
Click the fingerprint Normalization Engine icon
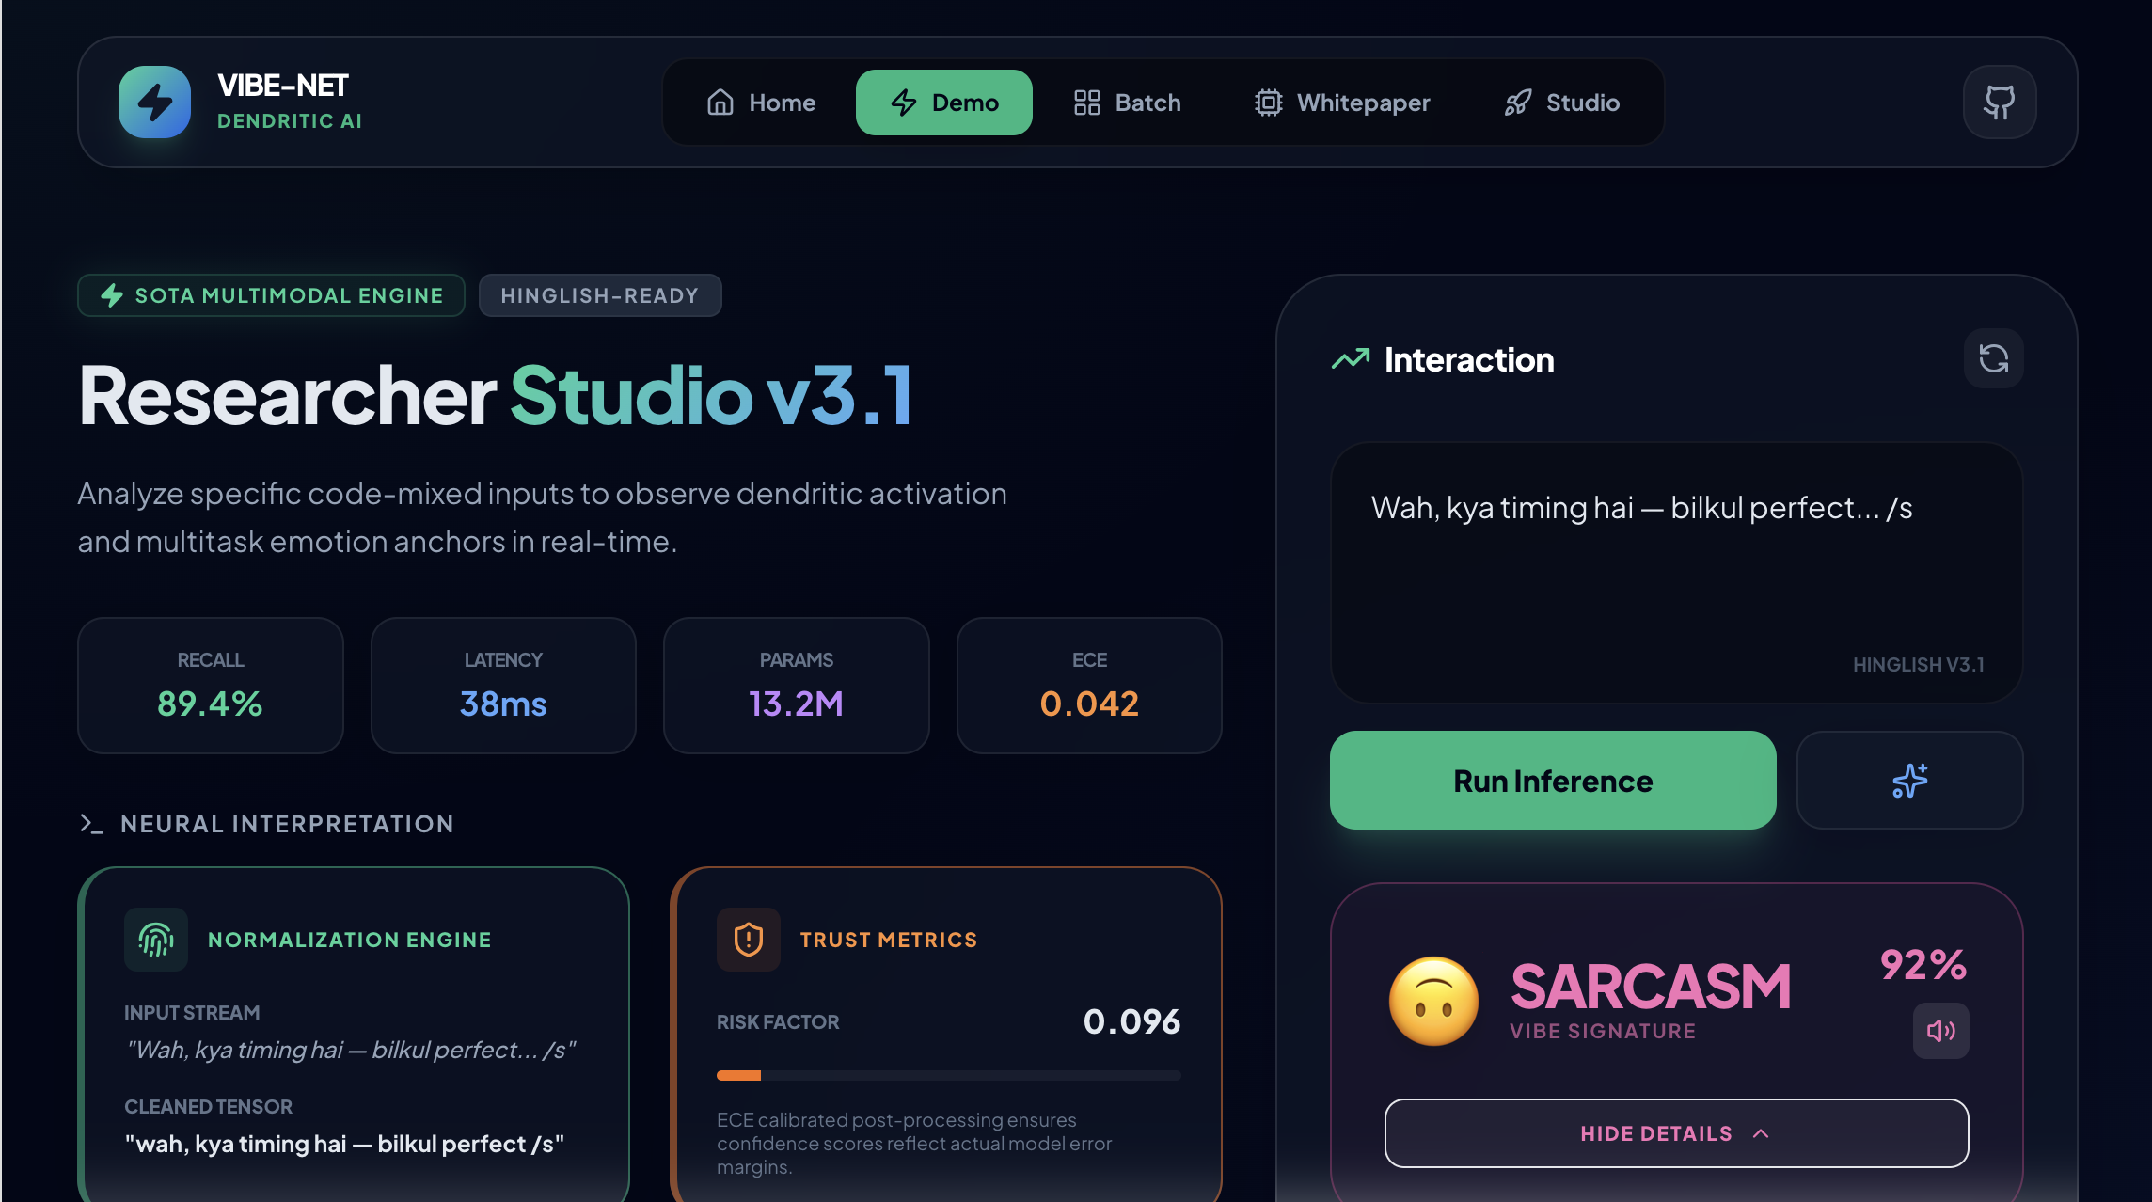click(x=156, y=940)
